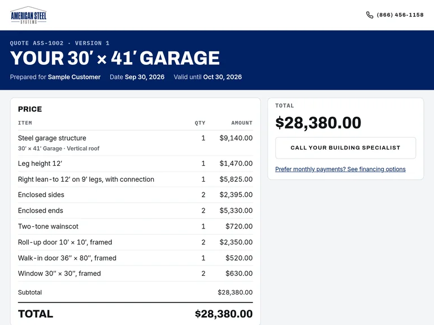This screenshot has height=325, width=434.
Task: Click the QTY column header
Action: click(200, 122)
